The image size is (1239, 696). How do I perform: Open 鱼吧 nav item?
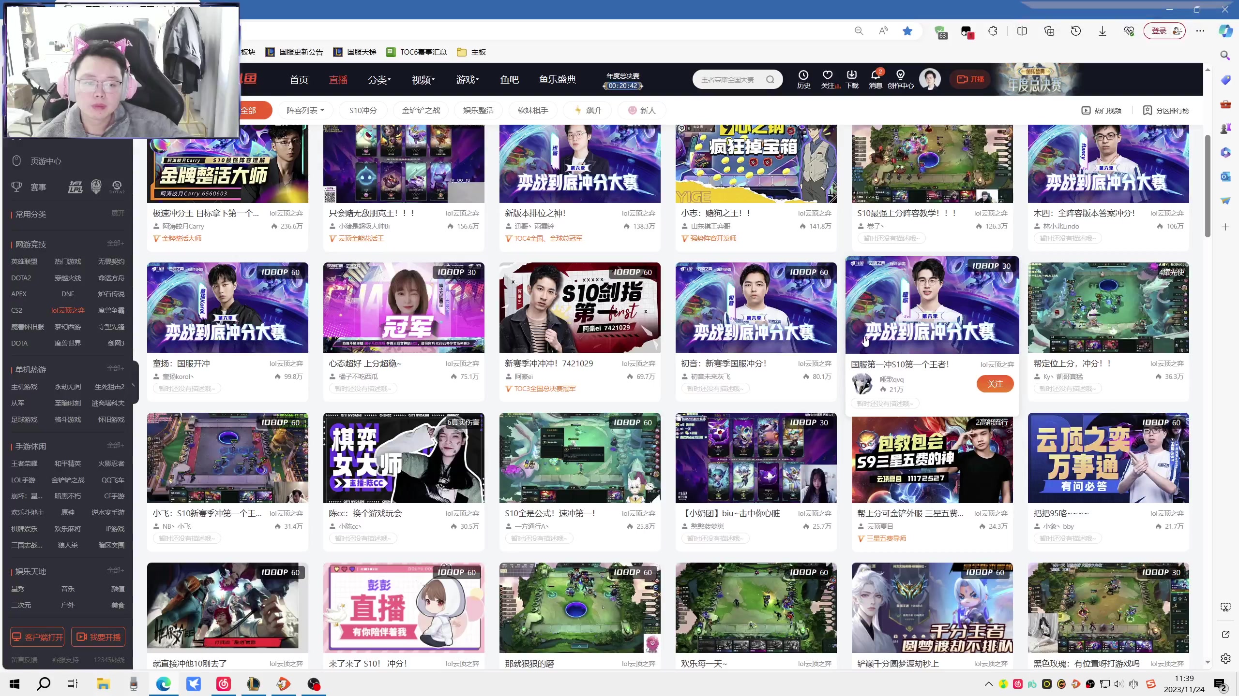[509, 80]
